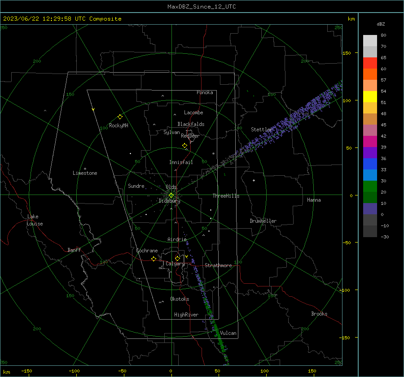404x377 pixels.
Task: Click the Blackfalds label
Action: click(x=191, y=124)
